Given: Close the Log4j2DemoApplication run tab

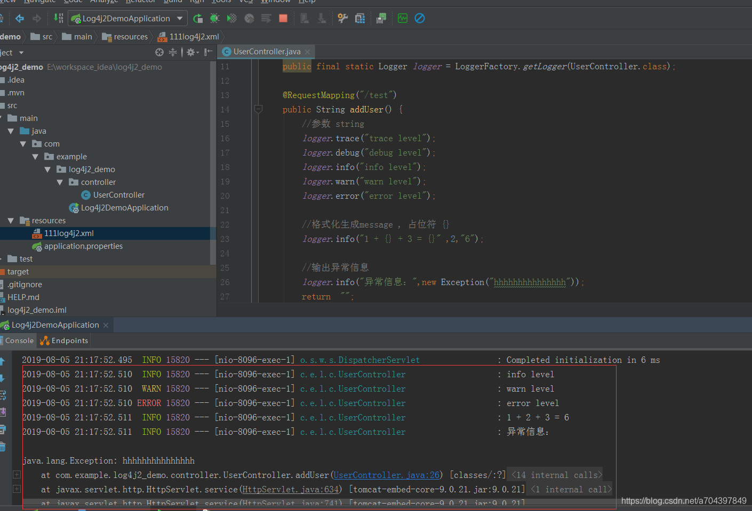Looking at the screenshot, I should (106, 325).
